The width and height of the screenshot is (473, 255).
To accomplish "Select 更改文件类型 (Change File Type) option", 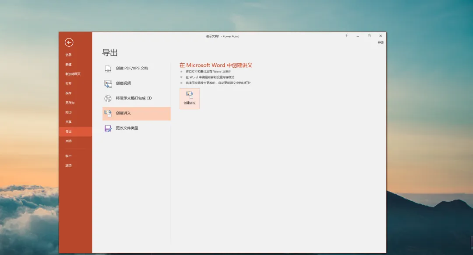I will point(136,128).
